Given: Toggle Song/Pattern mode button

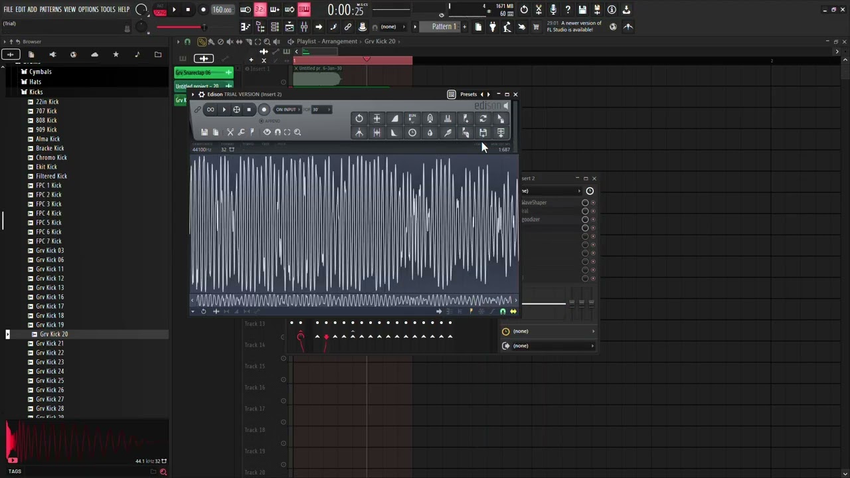Looking at the screenshot, I should point(160,10).
